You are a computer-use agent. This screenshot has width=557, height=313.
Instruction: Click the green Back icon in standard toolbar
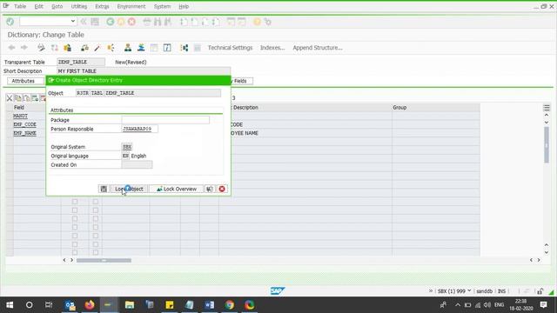click(111, 22)
